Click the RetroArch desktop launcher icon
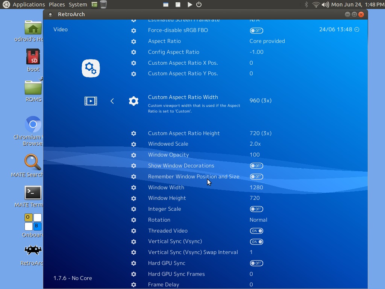This screenshot has height=289, width=385. 33,250
